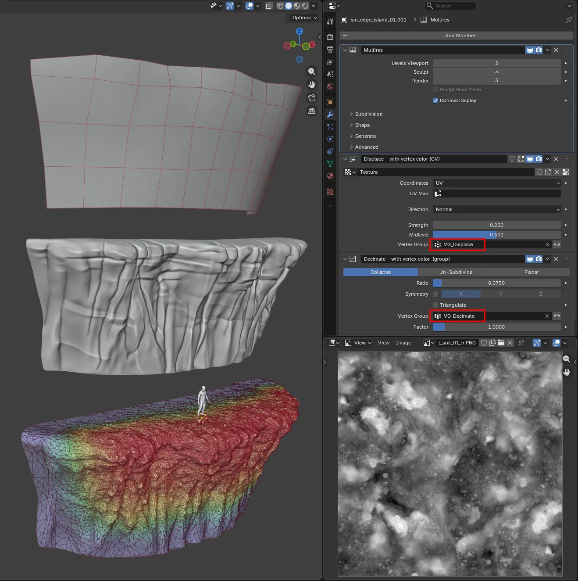Select wireframe viewport shading mode
Screen dimensions: 578x581
[x=280, y=6]
